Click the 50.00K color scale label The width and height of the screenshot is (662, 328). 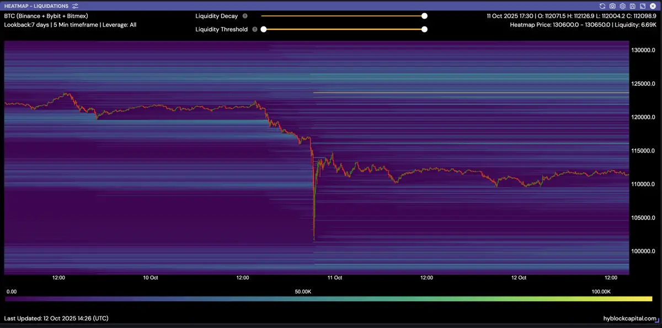click(303, 292)
